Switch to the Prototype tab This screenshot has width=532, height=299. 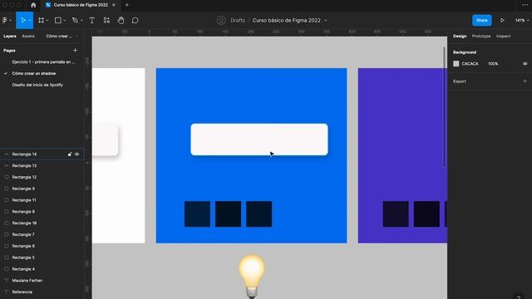[x=481, y=36]
